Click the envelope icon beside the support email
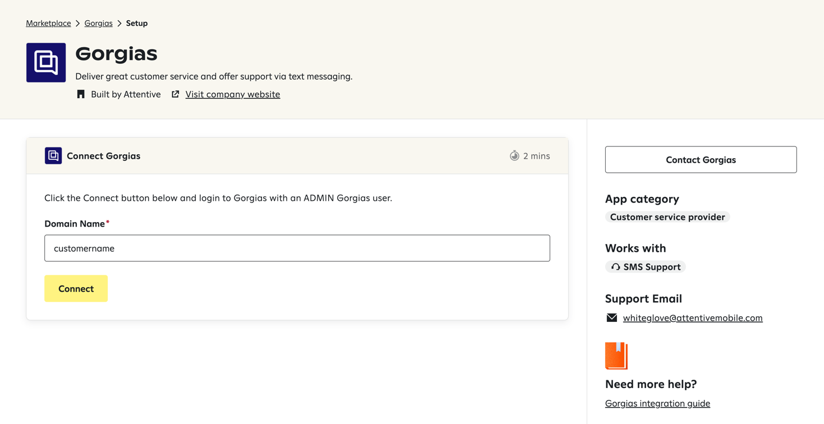The height and width of the screenshot is (424, 824). (x=611, y=317)
